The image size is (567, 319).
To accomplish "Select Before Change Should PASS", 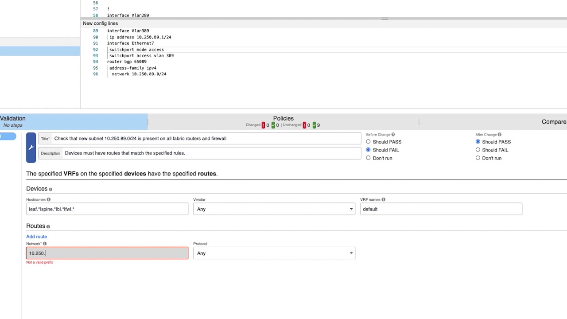I will pyautogui.click(x=368, y=142).
